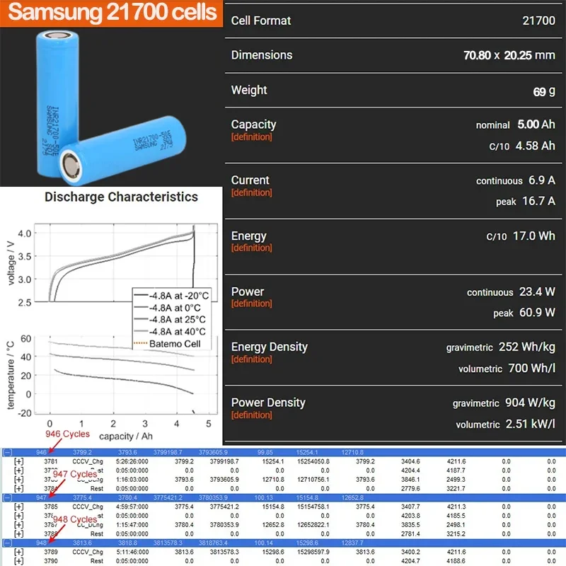
Task: Select the '-4.8A at -20°C' legend entry
Action: pos(171,296)
